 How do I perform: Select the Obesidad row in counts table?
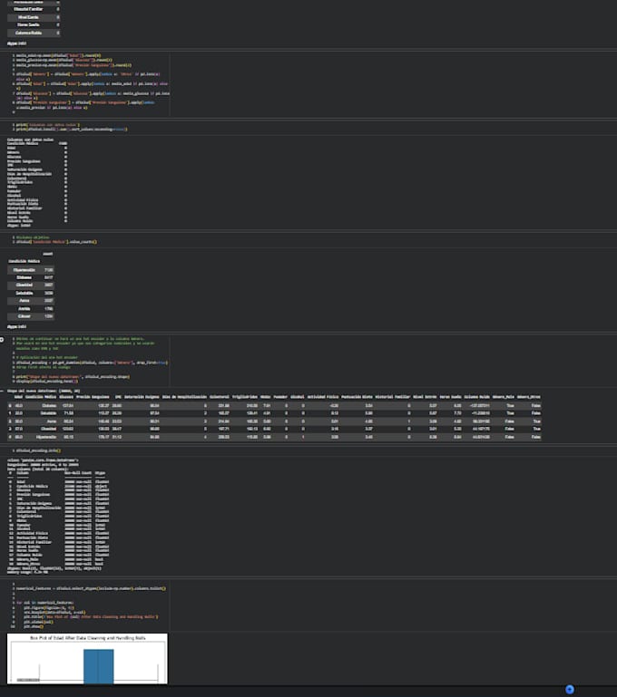point(31,285)
